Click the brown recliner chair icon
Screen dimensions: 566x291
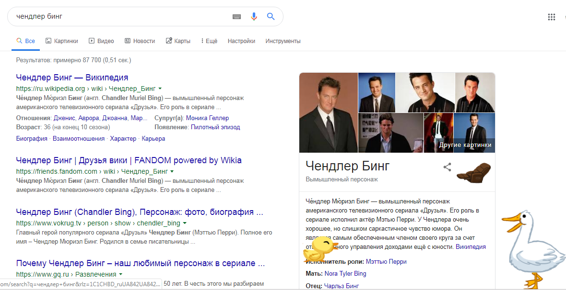(x=474, y=172)
